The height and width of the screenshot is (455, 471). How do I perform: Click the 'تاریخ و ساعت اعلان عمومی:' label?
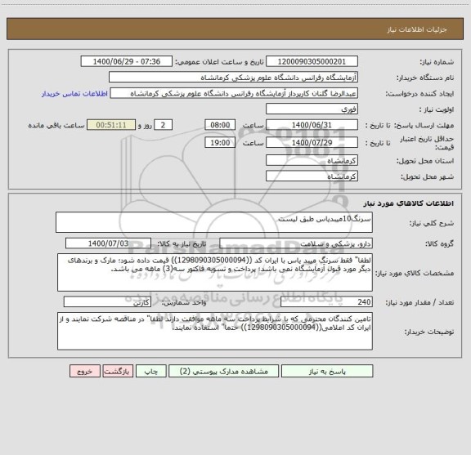(x=220, y=62)
